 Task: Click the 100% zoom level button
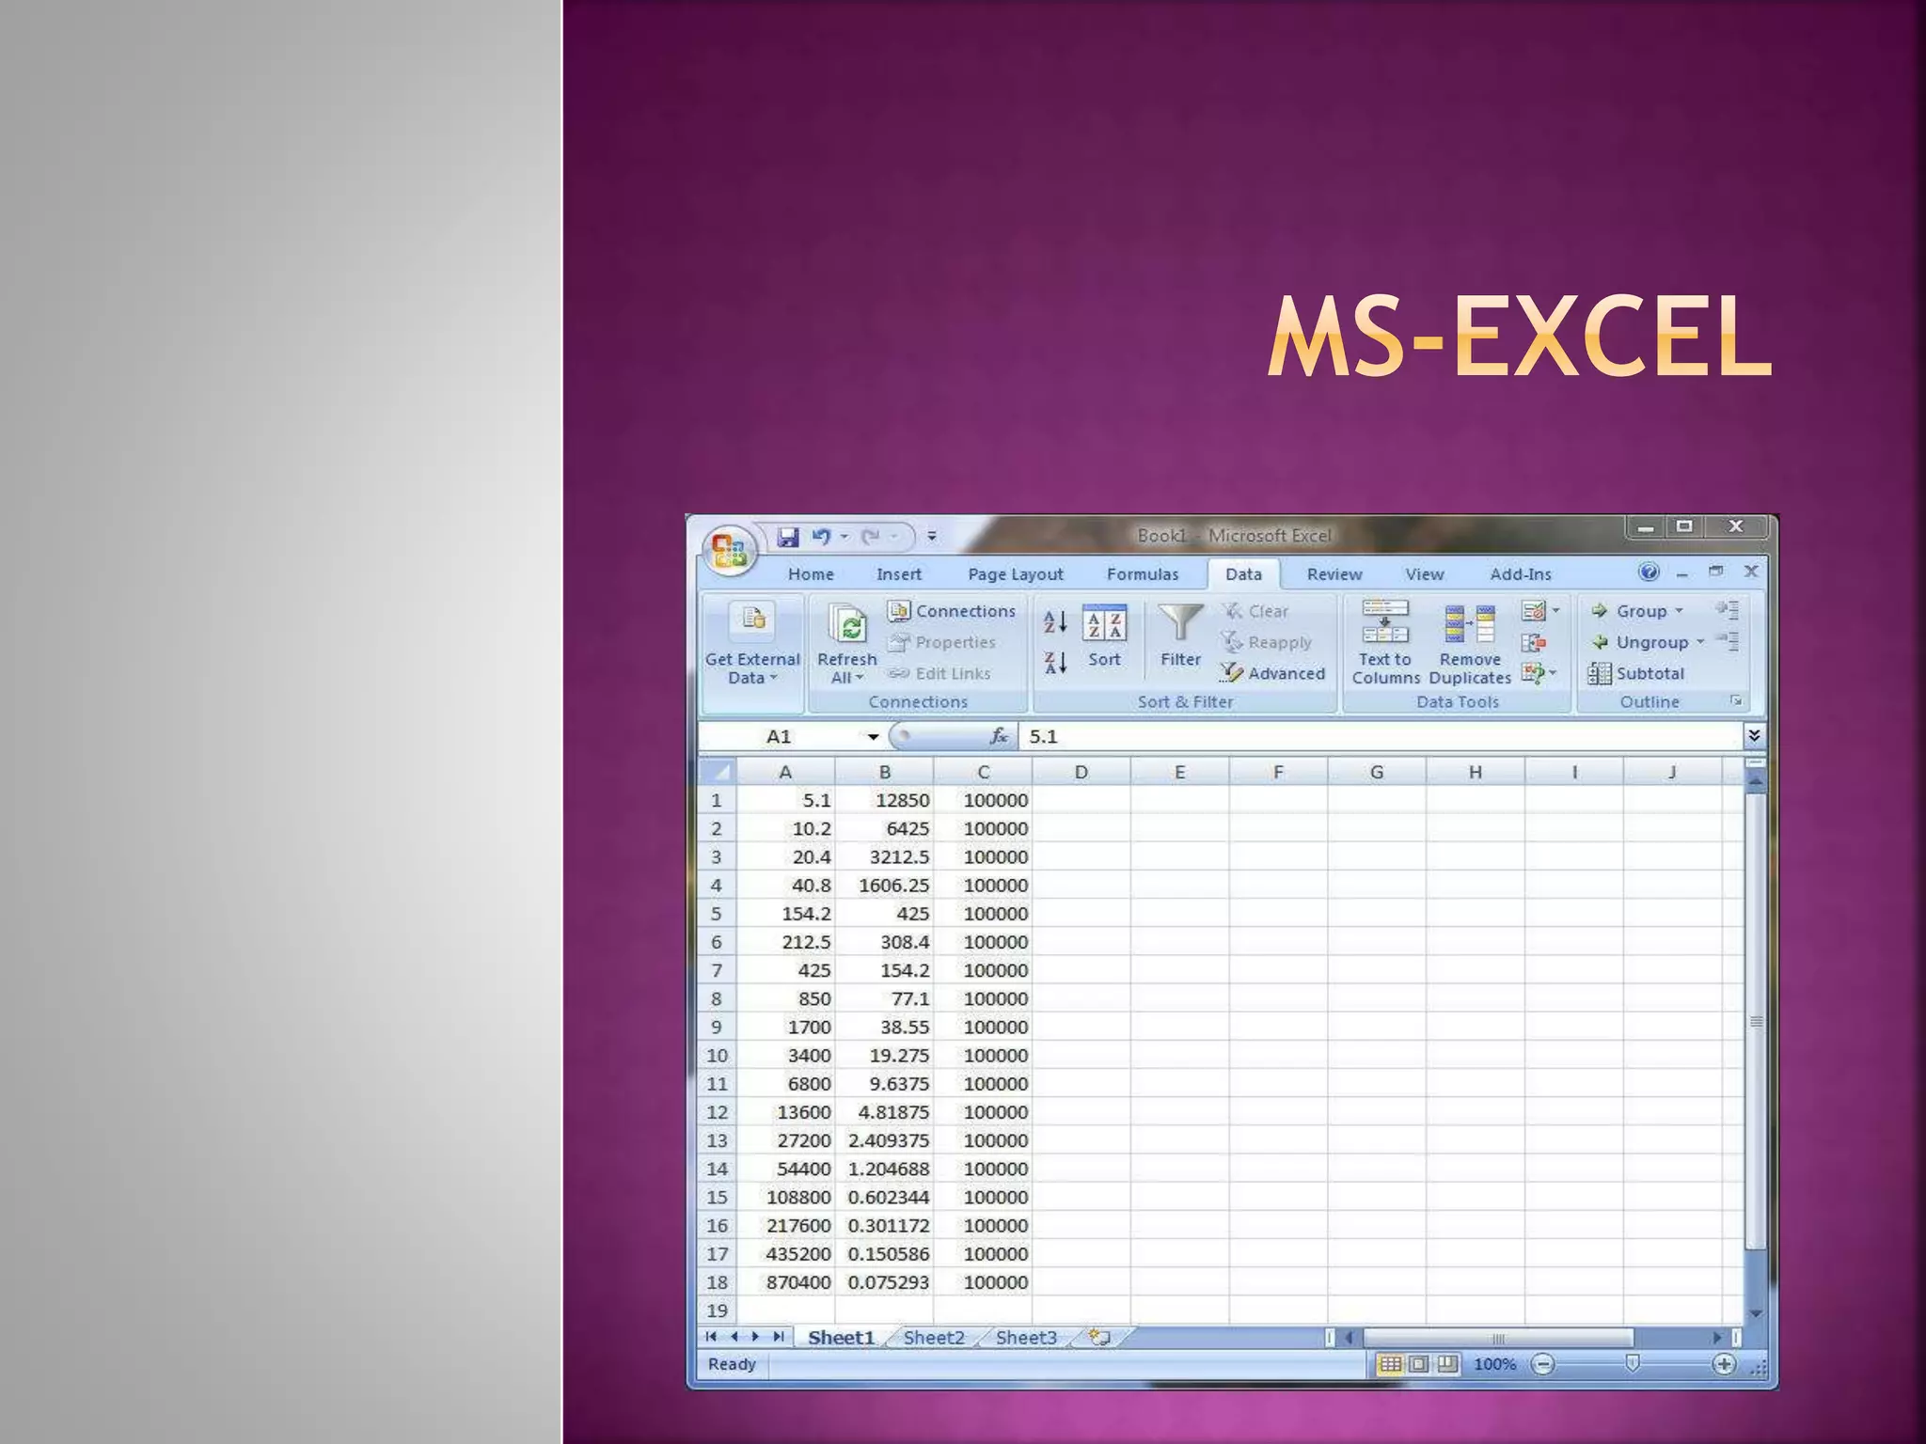[1494, 1364]
